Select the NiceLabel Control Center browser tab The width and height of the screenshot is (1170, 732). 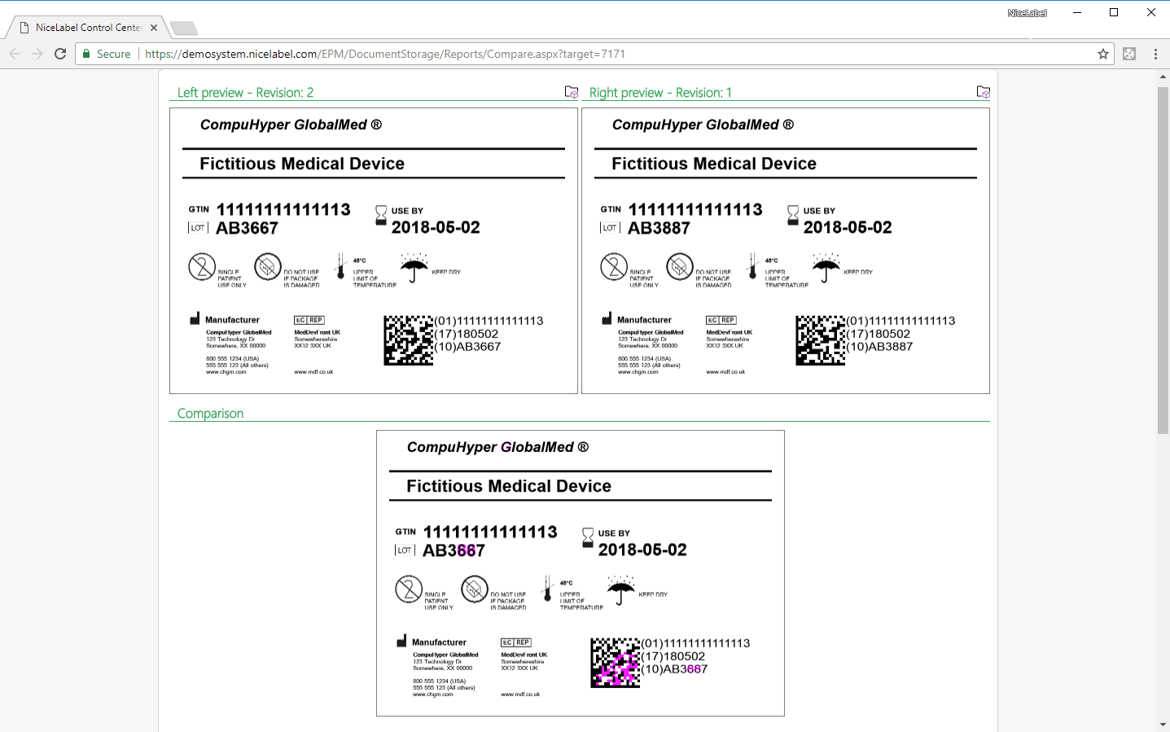tap(88, 28)
